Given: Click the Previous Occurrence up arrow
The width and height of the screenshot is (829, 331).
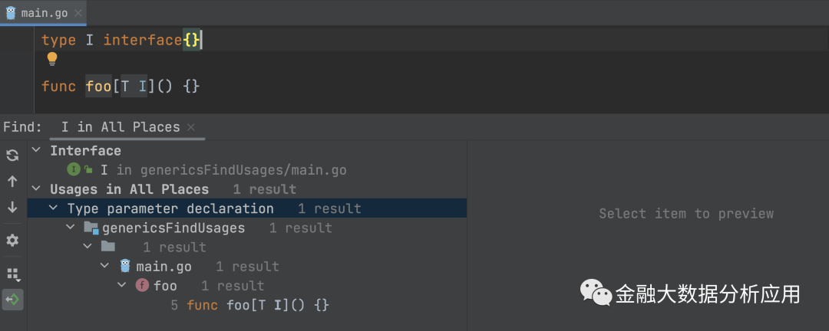Looking at the screenshot, I should [12, 182].
